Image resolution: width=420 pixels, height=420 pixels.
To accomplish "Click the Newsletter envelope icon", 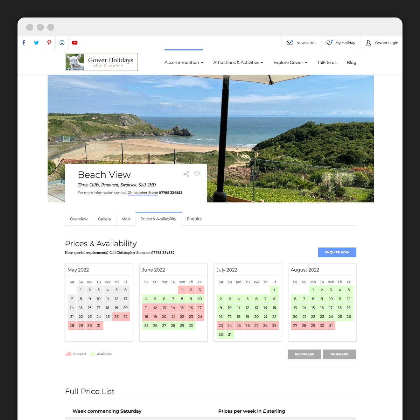I will (x=289, y=43).
